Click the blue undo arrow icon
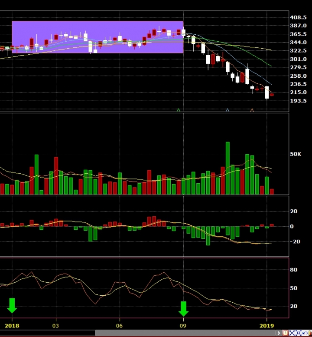The image size is (312, 337). 305,333
